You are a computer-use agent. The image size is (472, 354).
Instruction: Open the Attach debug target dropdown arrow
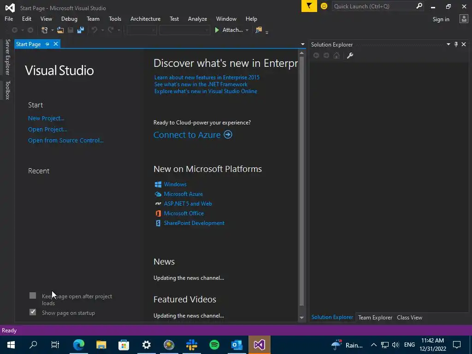click(x=247, y=30)
